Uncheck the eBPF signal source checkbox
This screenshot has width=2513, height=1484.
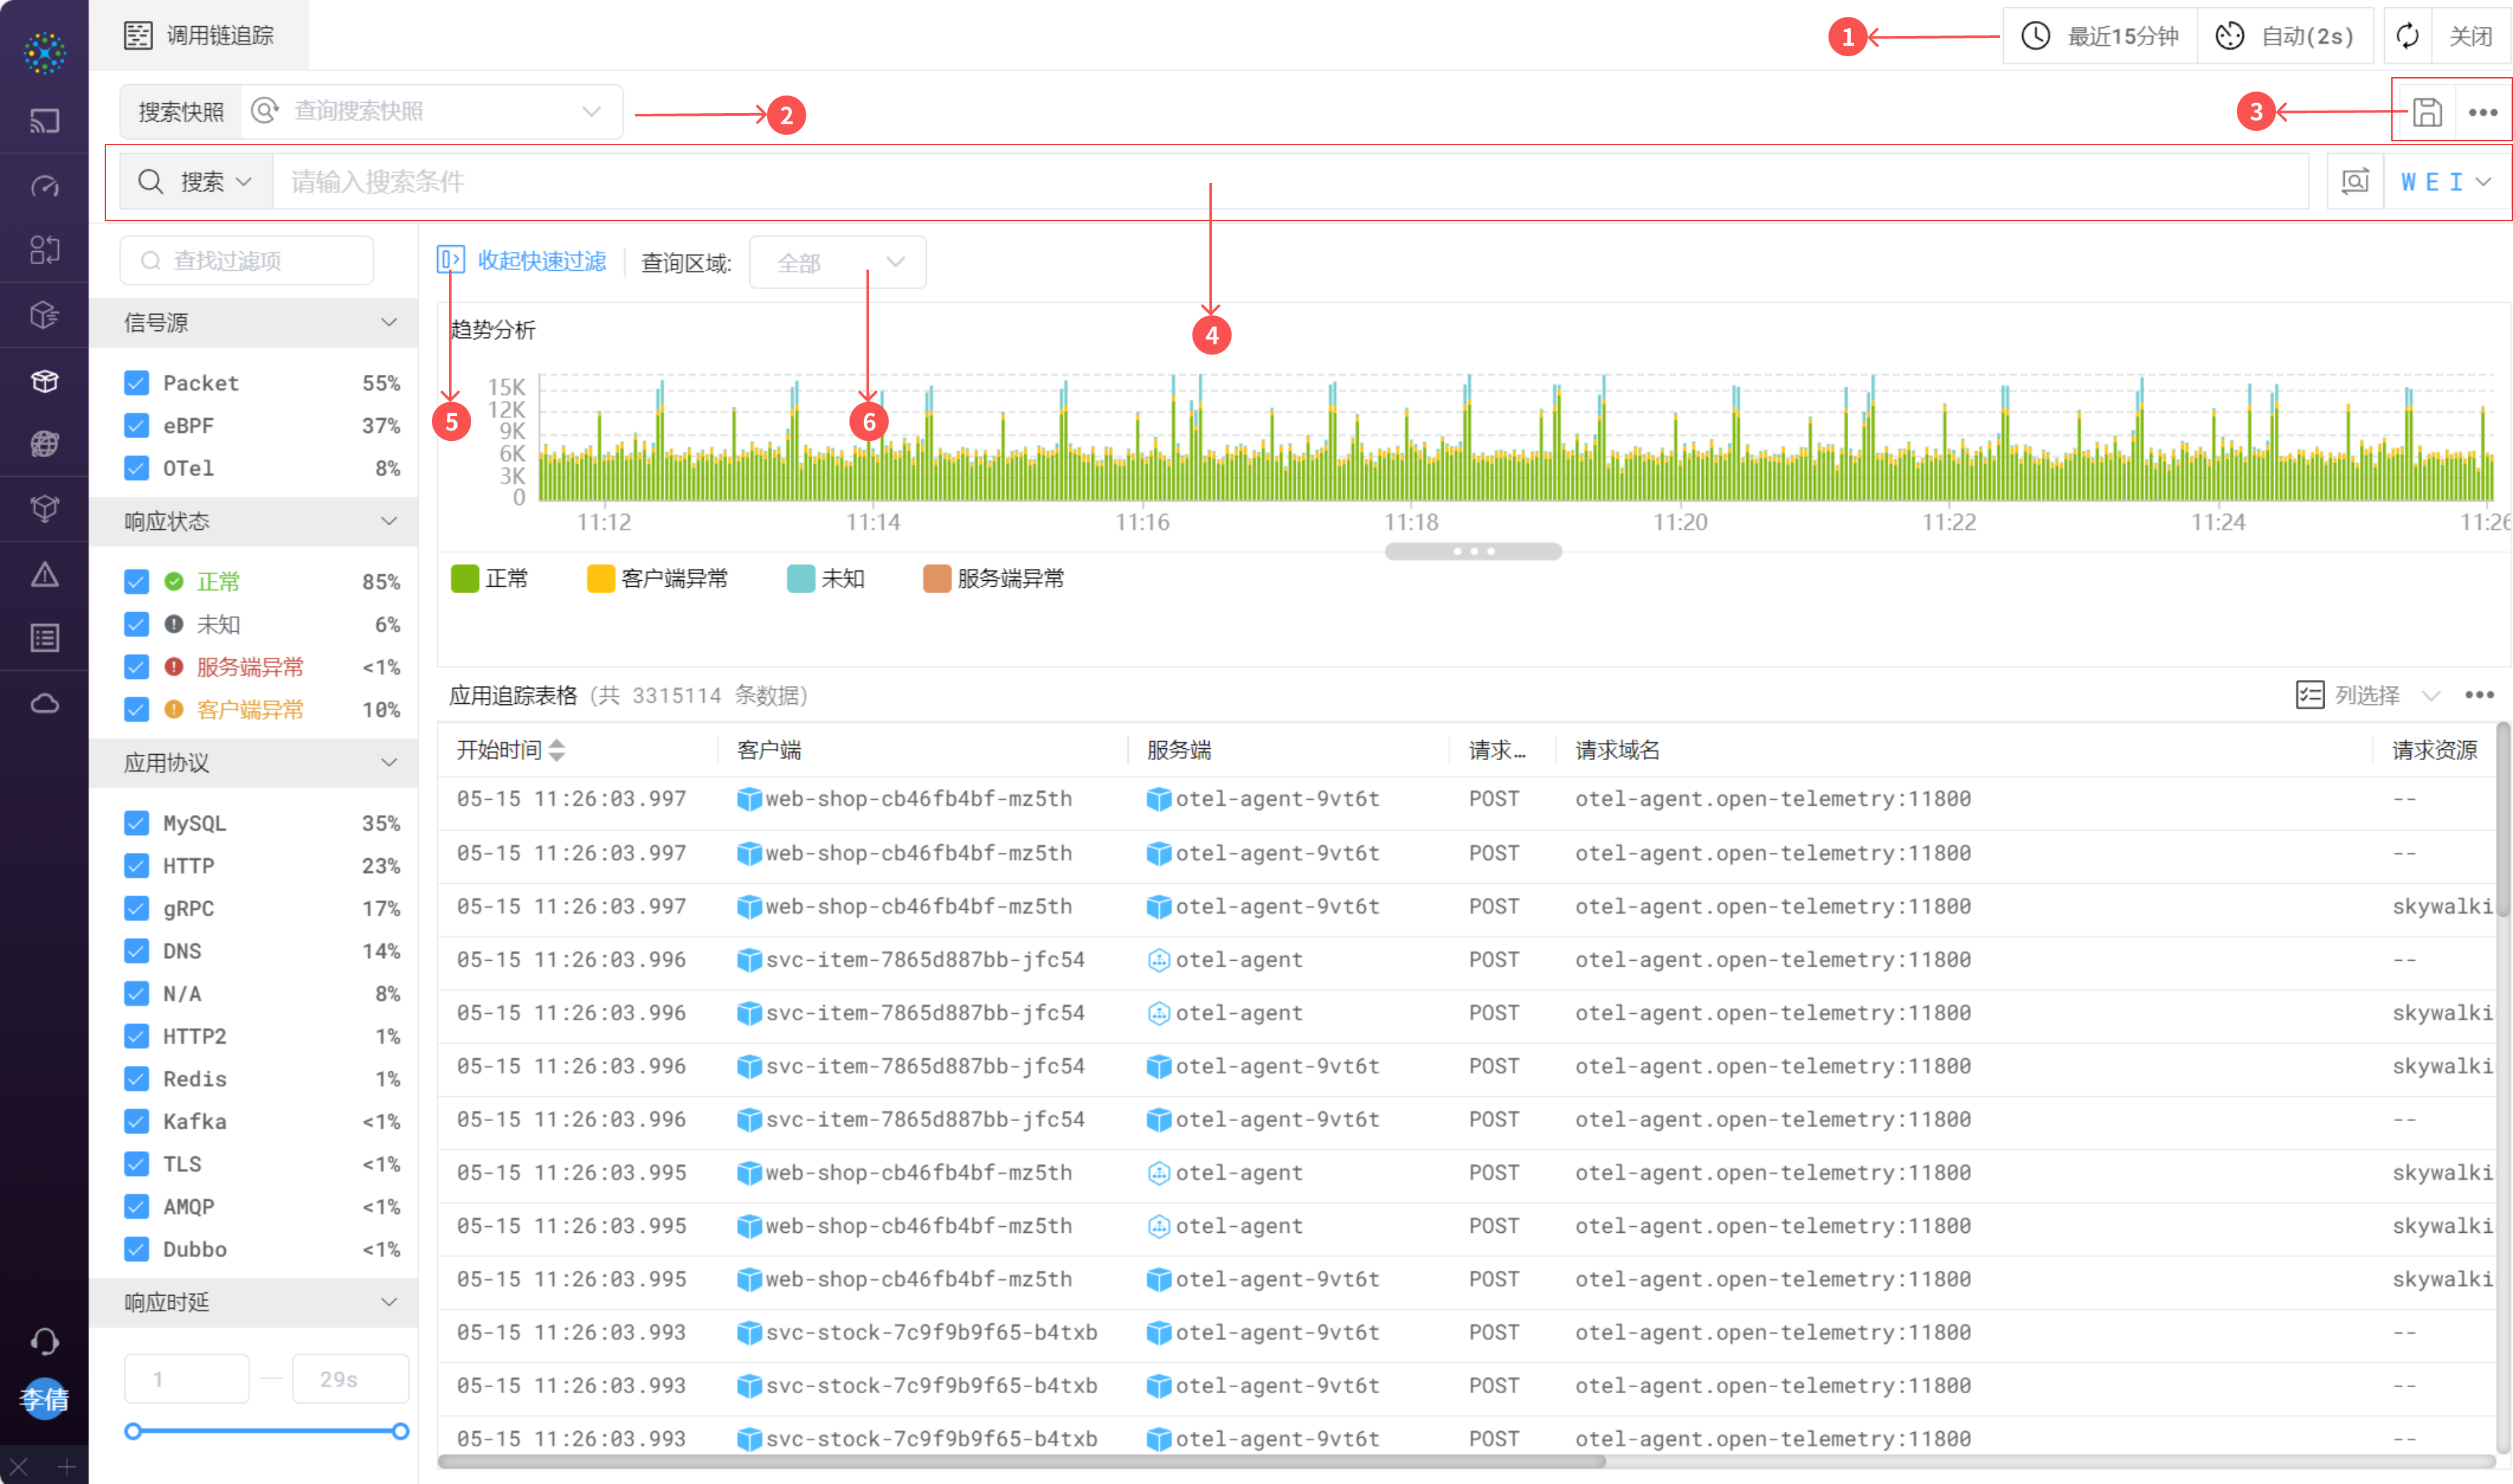click(137, 426)
